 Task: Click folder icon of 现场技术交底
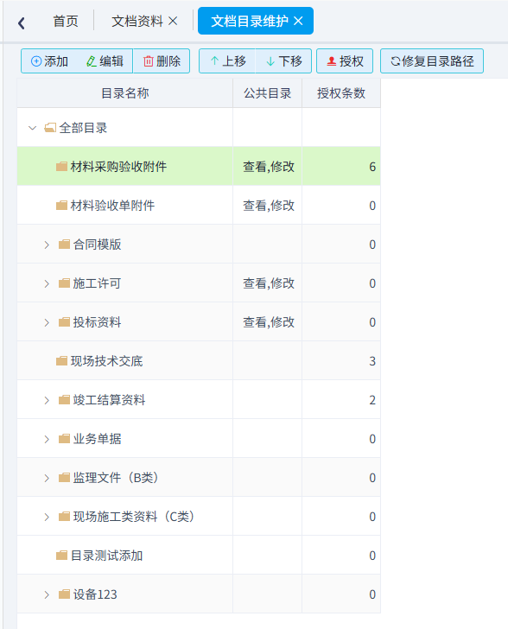[x=61, y=361]
